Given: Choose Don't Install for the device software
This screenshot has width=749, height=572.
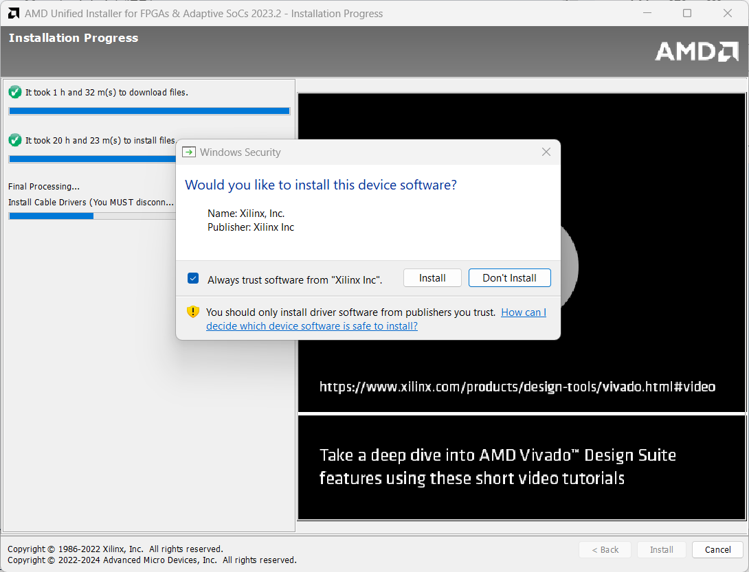Looking at the screenshot, I should click(x=509, y=278).
